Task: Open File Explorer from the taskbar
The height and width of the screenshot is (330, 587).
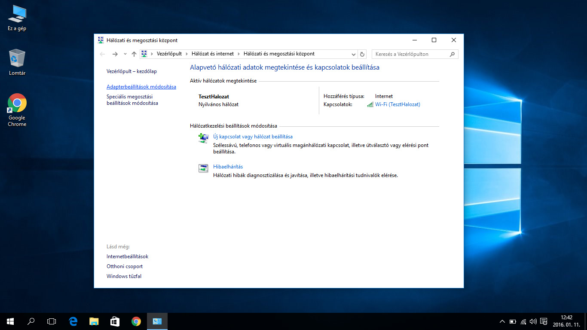Action: coord(94,321)
